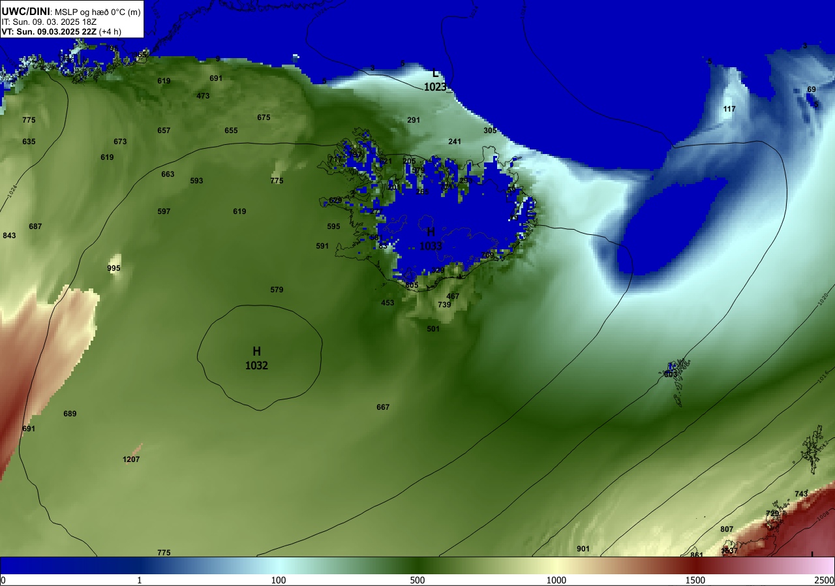Click the 673 height label
The image size is (835, 586).
coord(120,142)
